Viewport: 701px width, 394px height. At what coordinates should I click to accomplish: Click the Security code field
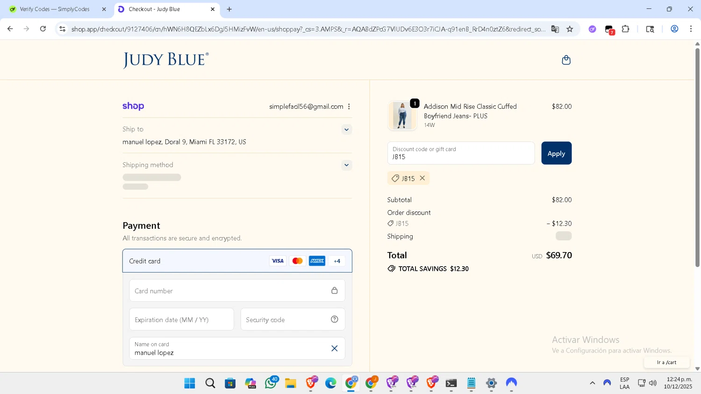point(293,319)
